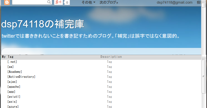The image size is (207, 108).
Task: Sort by the Description column header
Action: tap(111, 57)
